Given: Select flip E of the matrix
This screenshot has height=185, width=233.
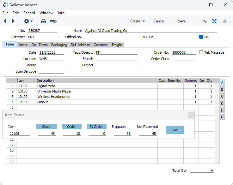Looking at the screenshot, I should pyautogui.click(x=222, y=110).
